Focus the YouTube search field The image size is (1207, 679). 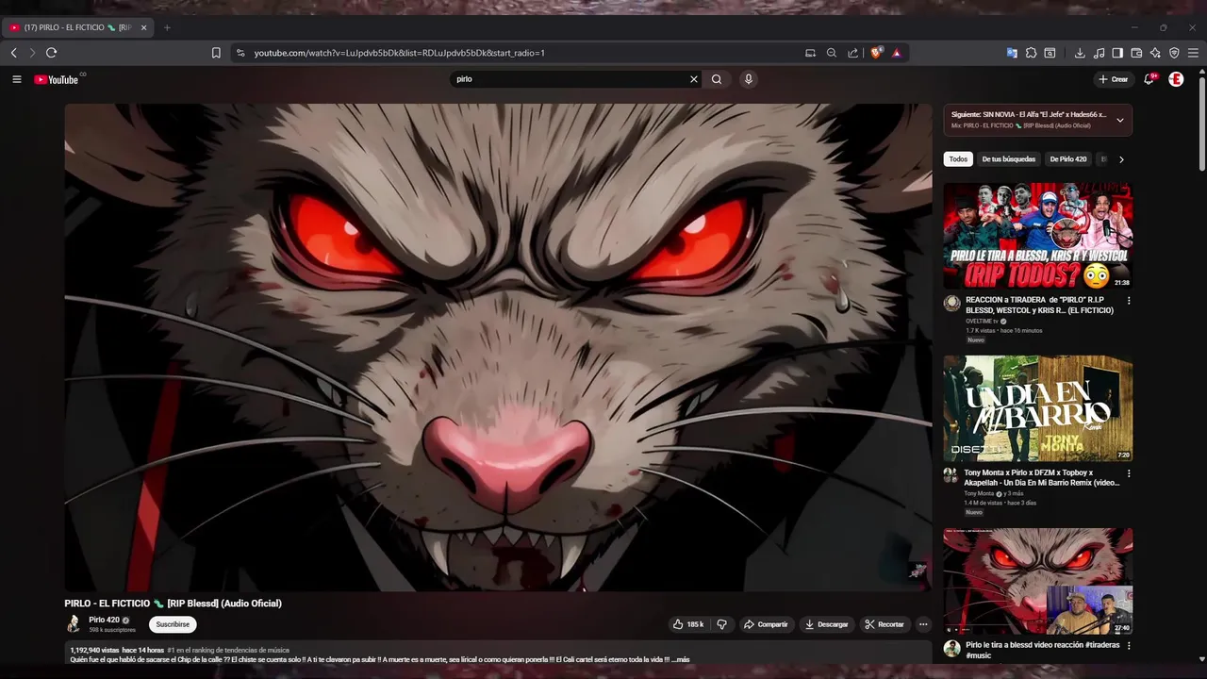point(569,79)
